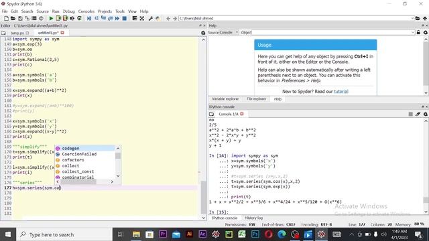
Task: Save the current file
Action: [20, 18]
